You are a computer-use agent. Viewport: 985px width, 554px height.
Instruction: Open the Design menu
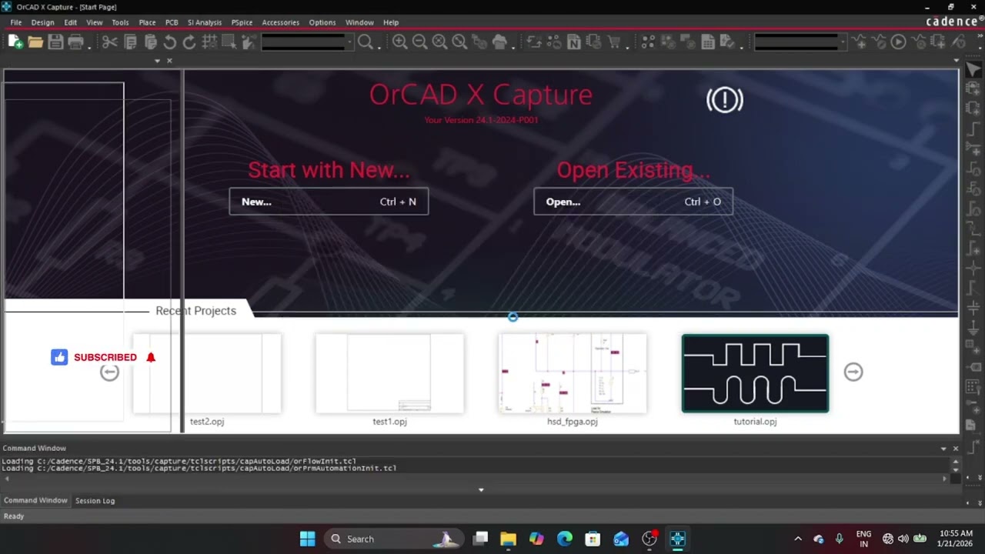[x=42, y=22]
